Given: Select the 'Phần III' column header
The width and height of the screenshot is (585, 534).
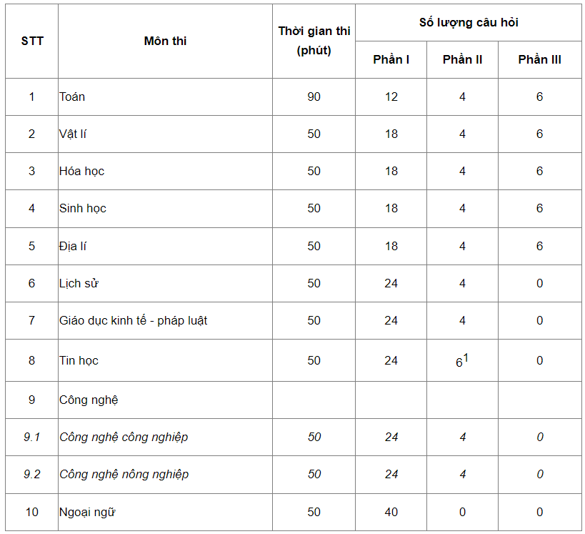Looking at the screenshot, I should pyautogui.click(x=539, y=60).
